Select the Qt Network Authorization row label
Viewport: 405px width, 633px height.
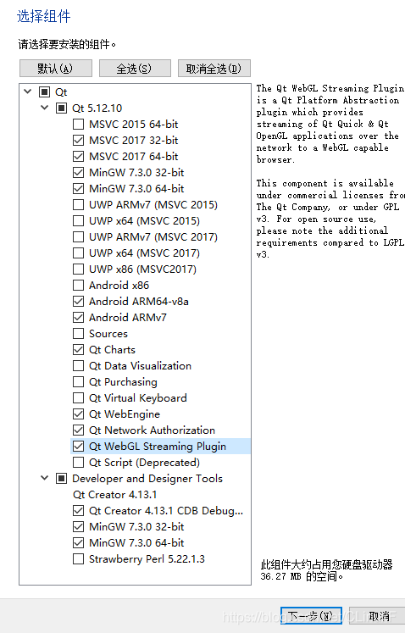pos(152,430)
